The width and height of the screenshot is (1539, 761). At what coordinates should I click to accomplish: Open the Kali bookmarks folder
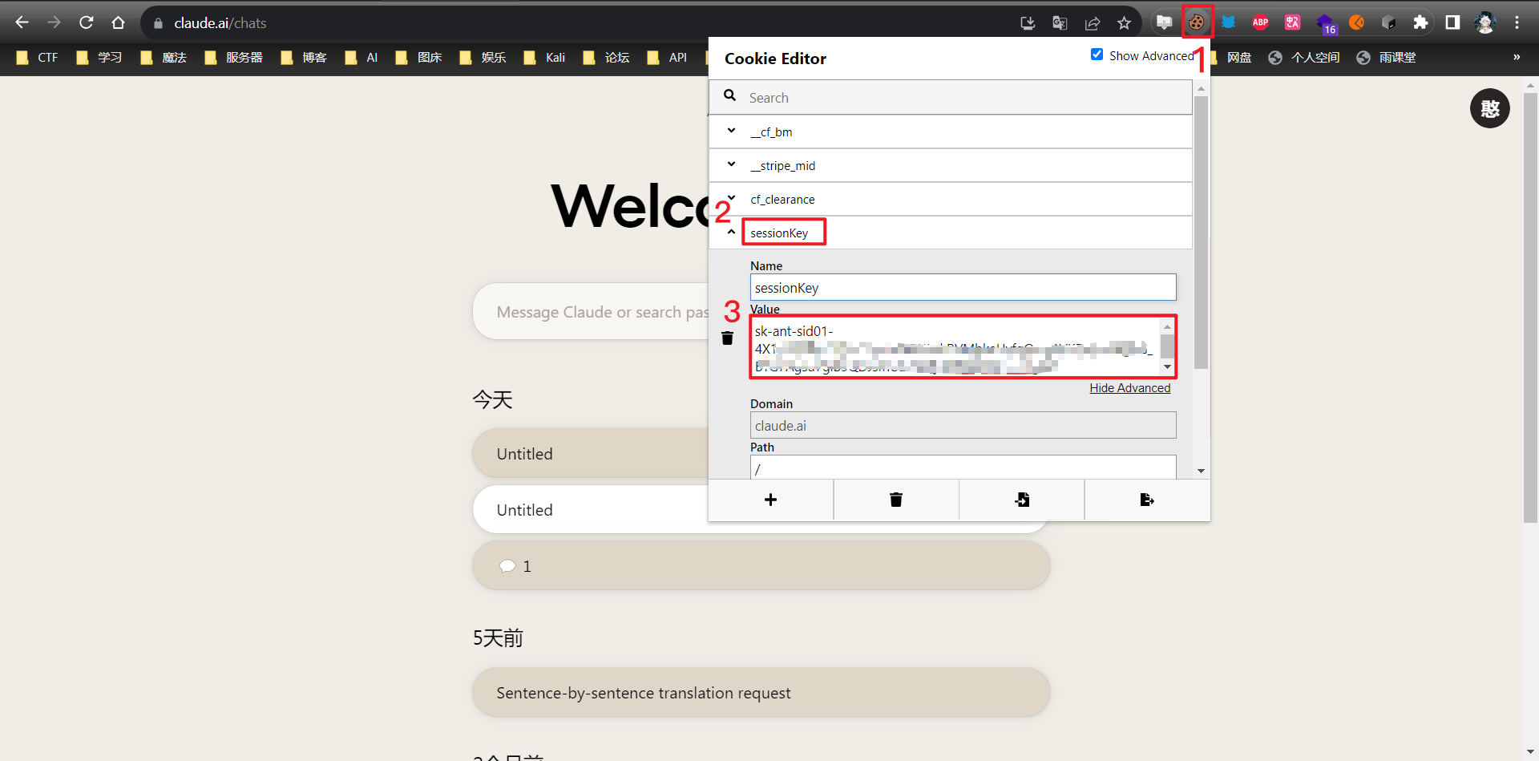tap(545, 58)
